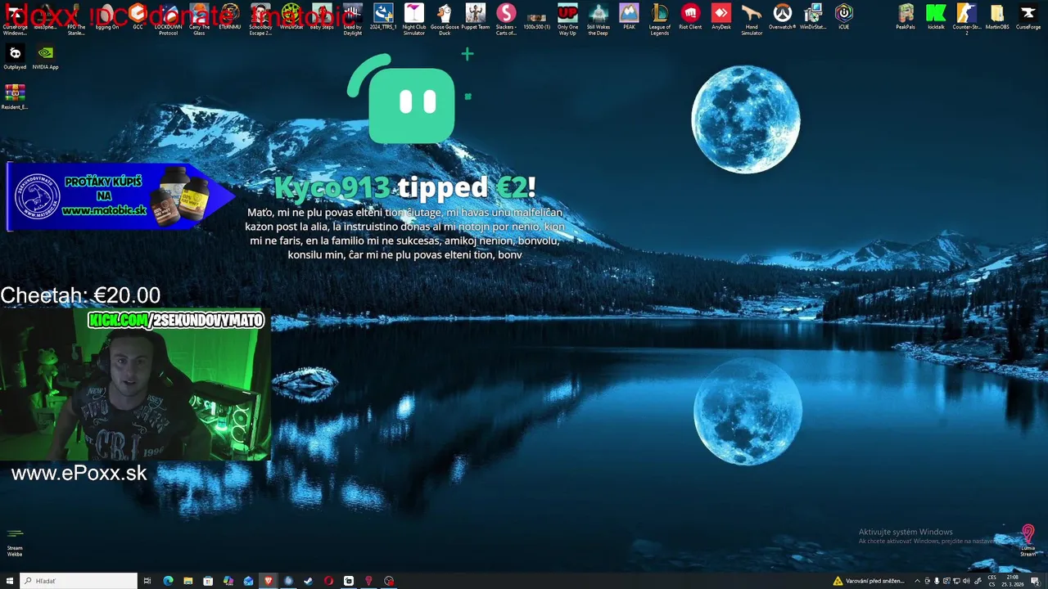Viewport: 1048px width, 589px height.
Task: Launch Night Club Simulator from desktop
Action: point(414,20)
